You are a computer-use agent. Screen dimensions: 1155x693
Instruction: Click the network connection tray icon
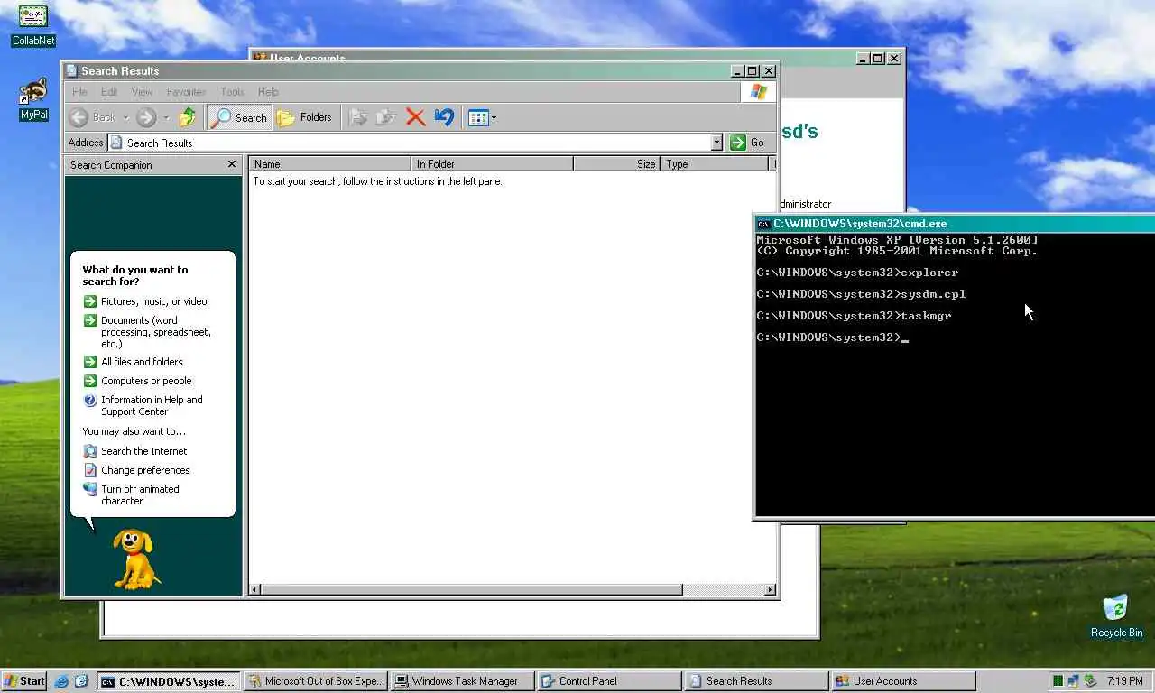click(1074, 681)
